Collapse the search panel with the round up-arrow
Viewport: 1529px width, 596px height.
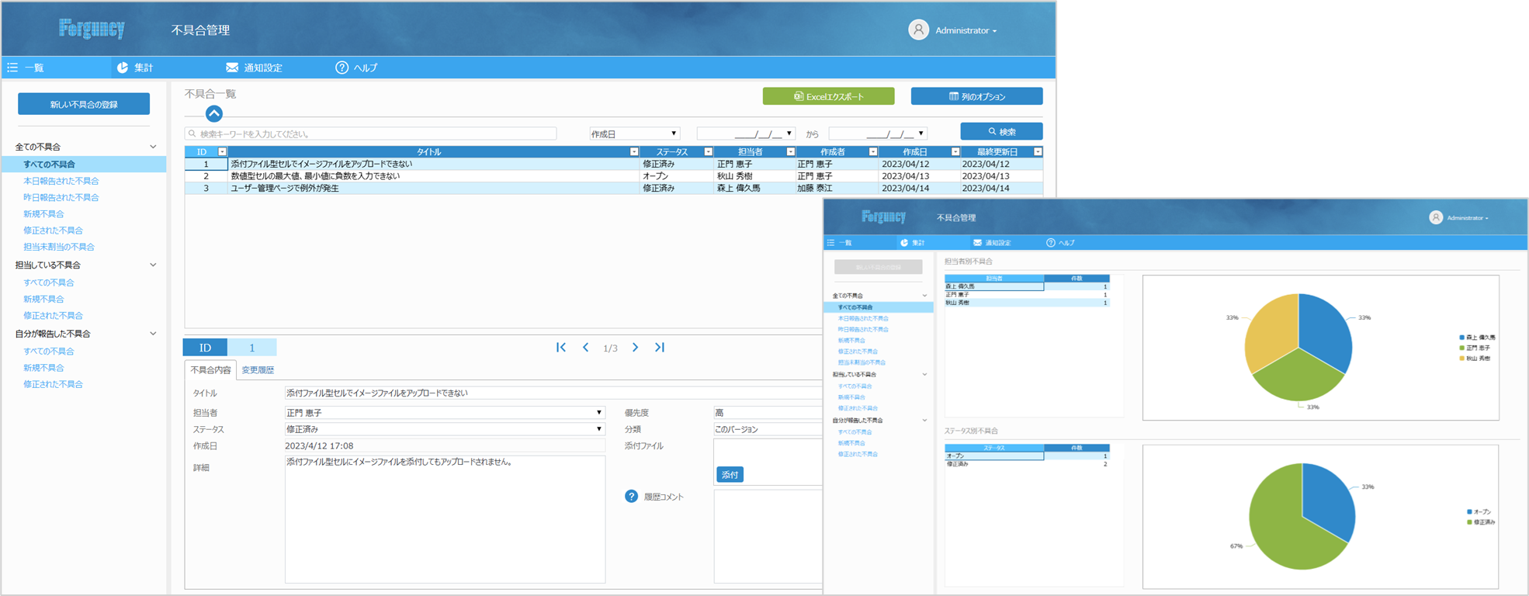[214, 114]
